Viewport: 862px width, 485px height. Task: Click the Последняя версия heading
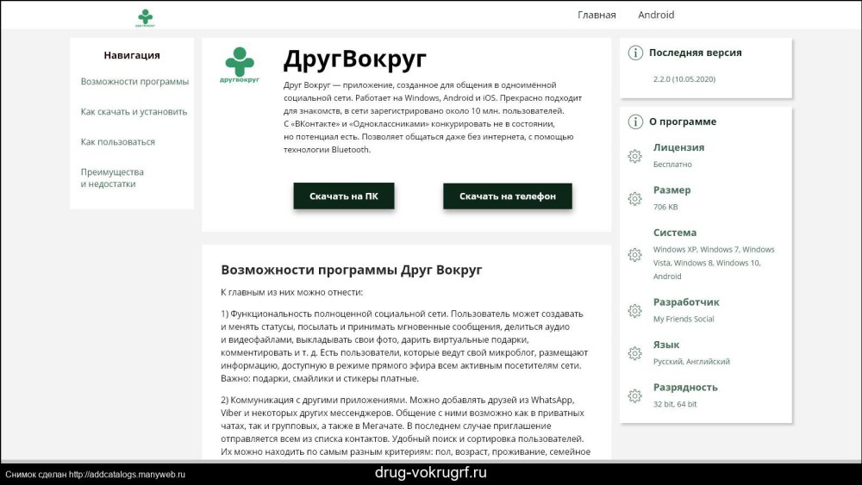coord(695,53)
